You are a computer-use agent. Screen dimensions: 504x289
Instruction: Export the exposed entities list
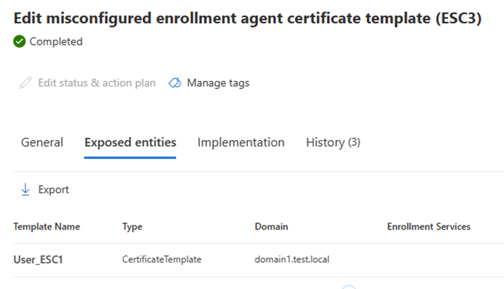[53, 190]
